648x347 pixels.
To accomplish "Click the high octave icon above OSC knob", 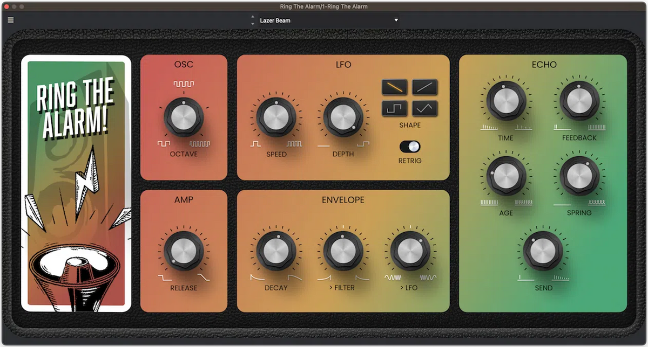I will [184, 85].
